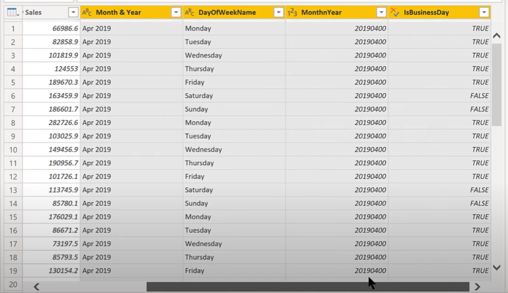The width and height of the screenshot is (508, 293).
Task: Click Sales value 282726.6
Action: pos(64,123)
